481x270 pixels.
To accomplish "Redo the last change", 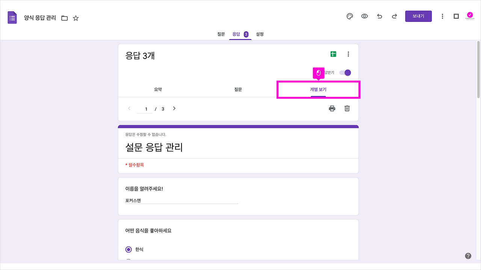I will 394,16.
